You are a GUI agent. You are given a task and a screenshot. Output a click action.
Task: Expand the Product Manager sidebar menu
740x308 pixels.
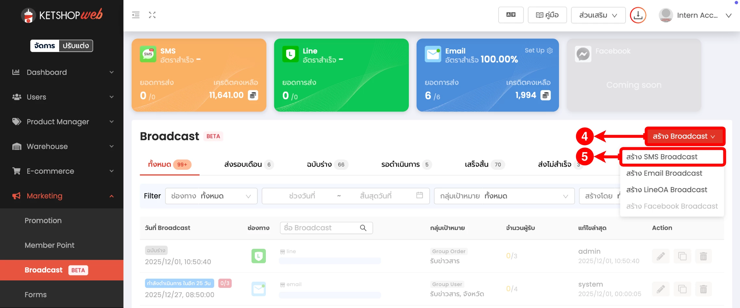[x=62, y=122]
